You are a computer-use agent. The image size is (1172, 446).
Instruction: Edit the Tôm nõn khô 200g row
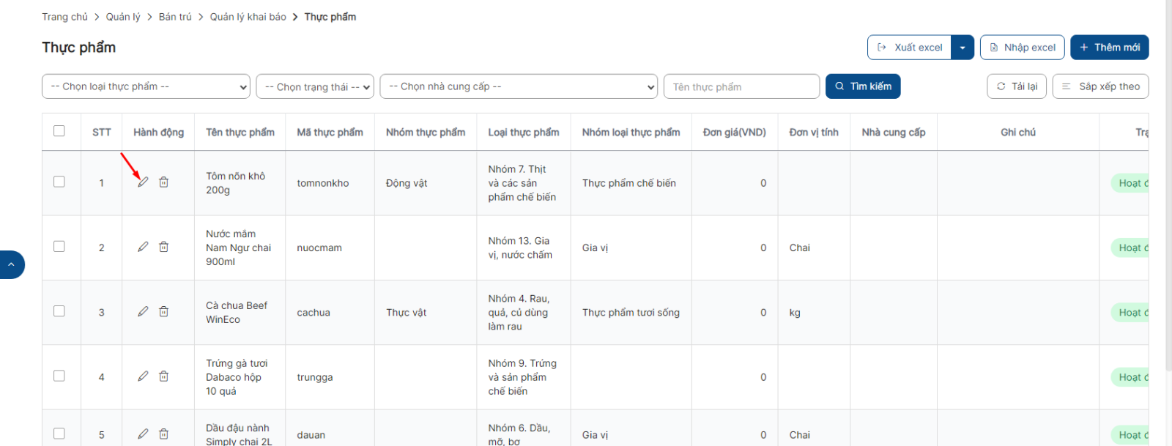coord(143,182)
